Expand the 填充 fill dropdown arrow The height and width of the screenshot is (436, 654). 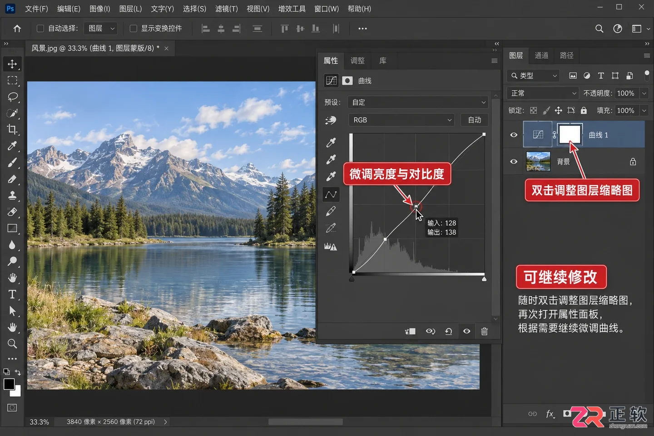click(x=644, y=110)
